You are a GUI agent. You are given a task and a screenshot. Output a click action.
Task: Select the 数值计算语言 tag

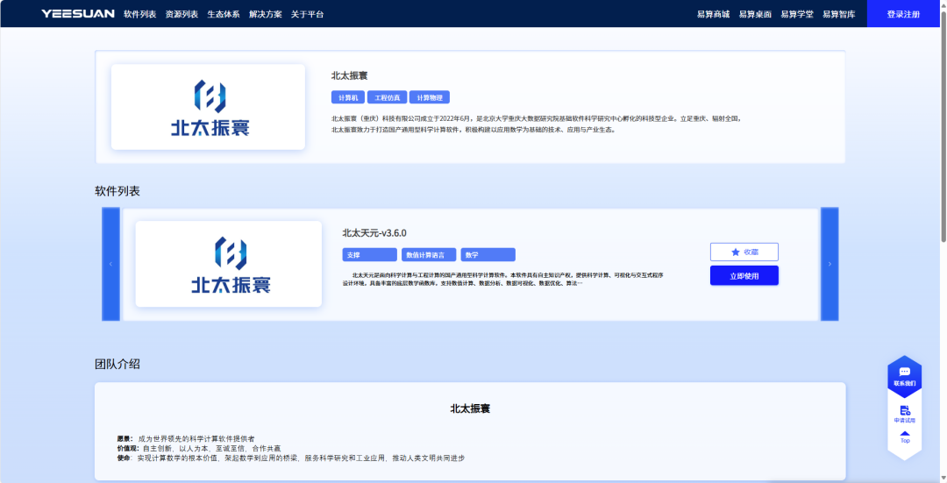tap(429, 255)
